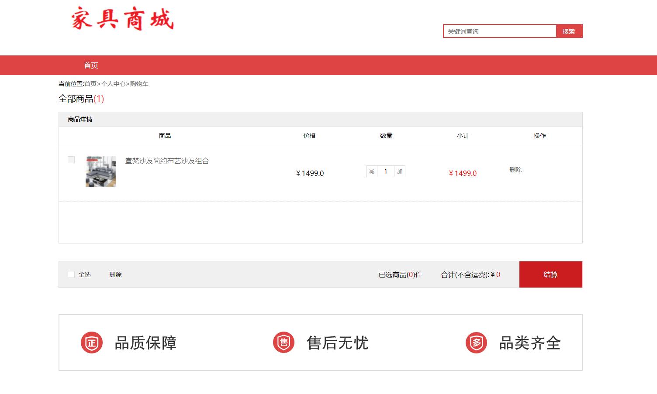The image size is (657, 394).
Task: Select the 首页 navigation menu item
Action: click(x=91, y=65)
